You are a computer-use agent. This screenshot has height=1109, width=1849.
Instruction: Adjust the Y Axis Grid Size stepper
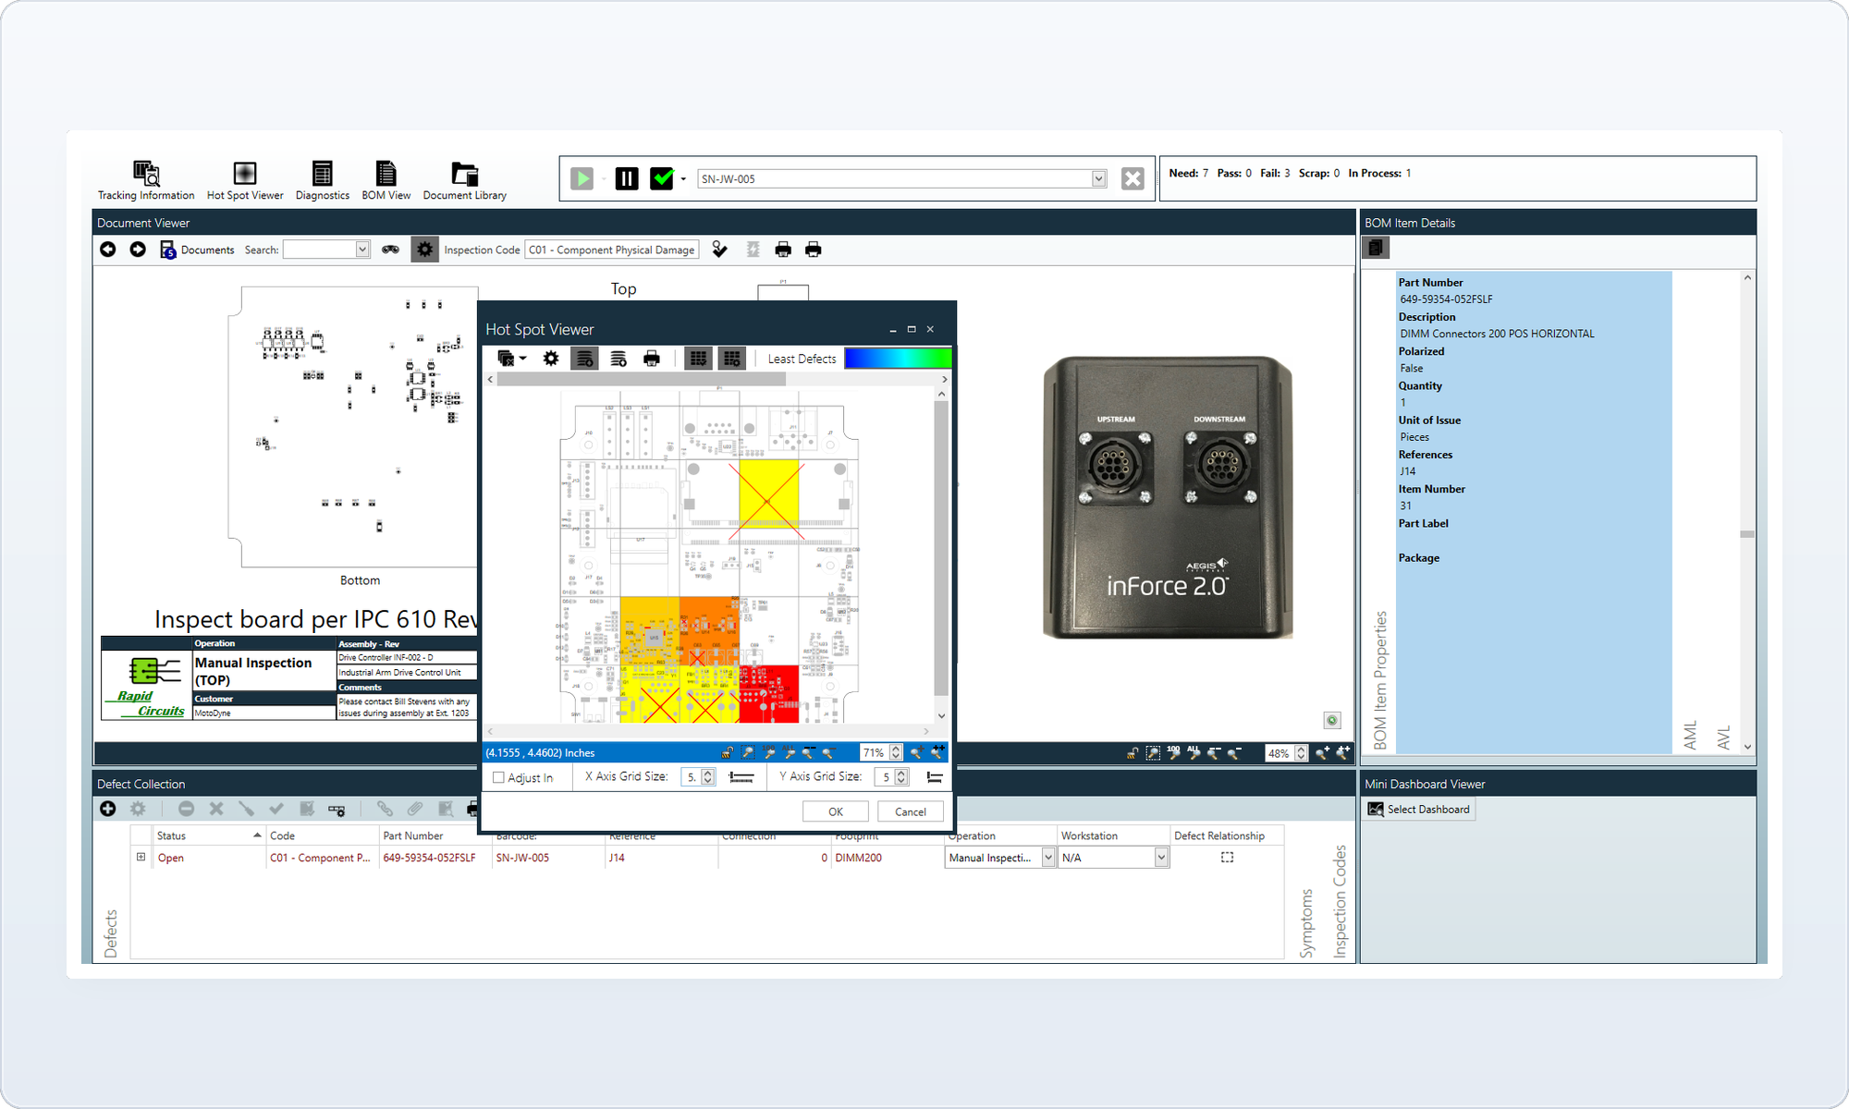tap(901, 777)
